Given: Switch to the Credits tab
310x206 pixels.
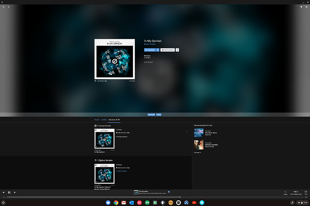Looking at the screenshot, I should pos(104,120).
